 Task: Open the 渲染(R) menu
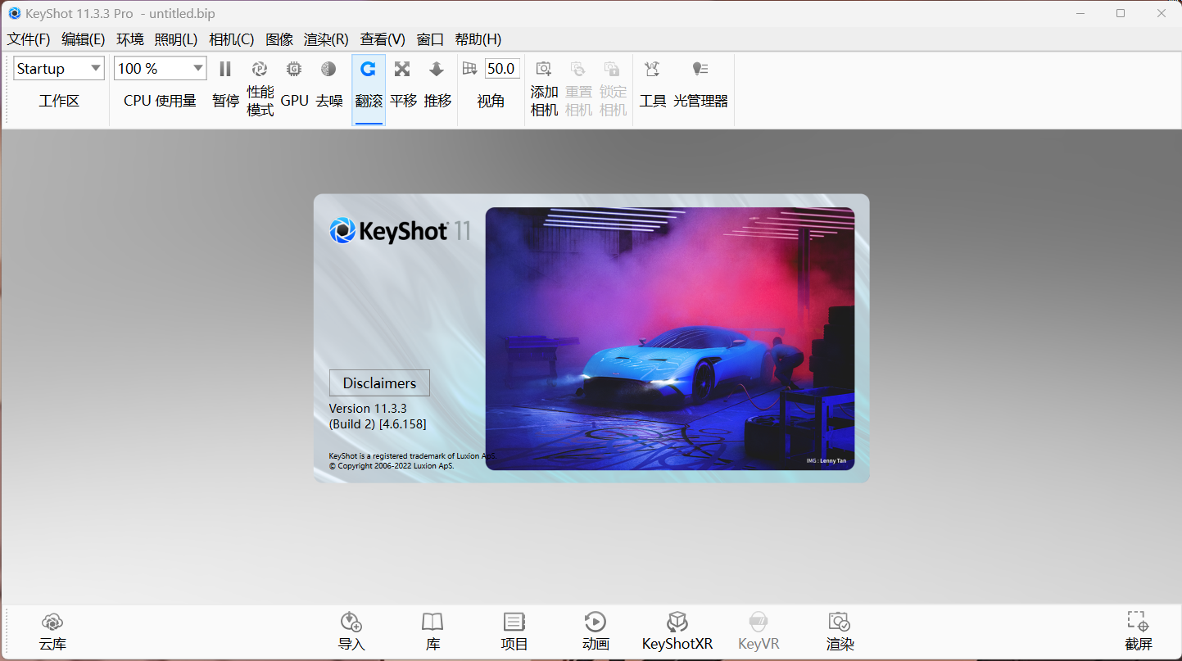[326, 39]
